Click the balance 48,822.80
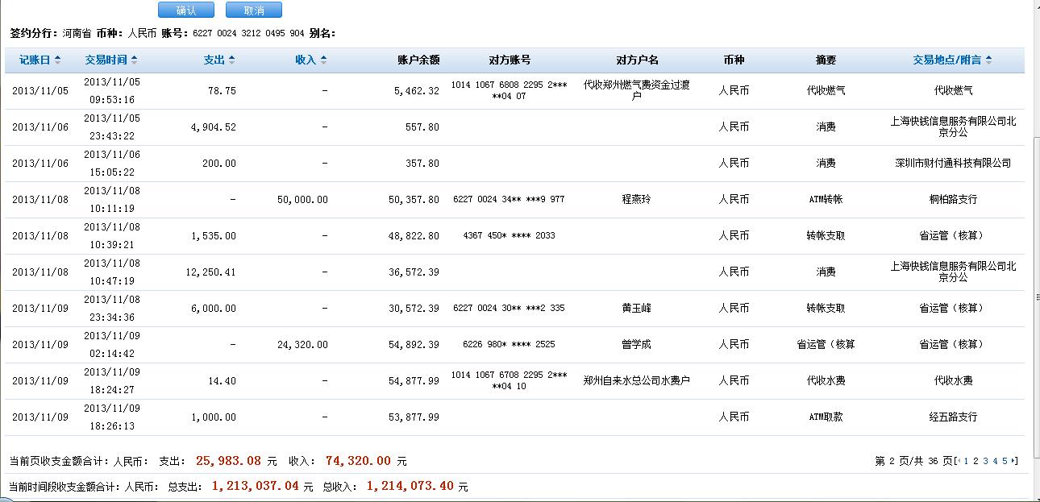The height and width of the screenshot is (502, 1040). coord(414,236)
